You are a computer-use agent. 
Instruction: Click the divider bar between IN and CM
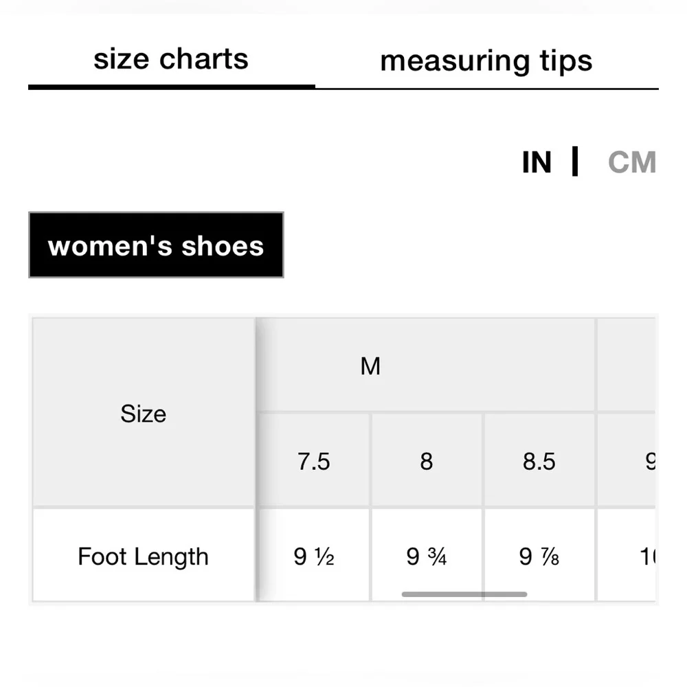point(575,162)
